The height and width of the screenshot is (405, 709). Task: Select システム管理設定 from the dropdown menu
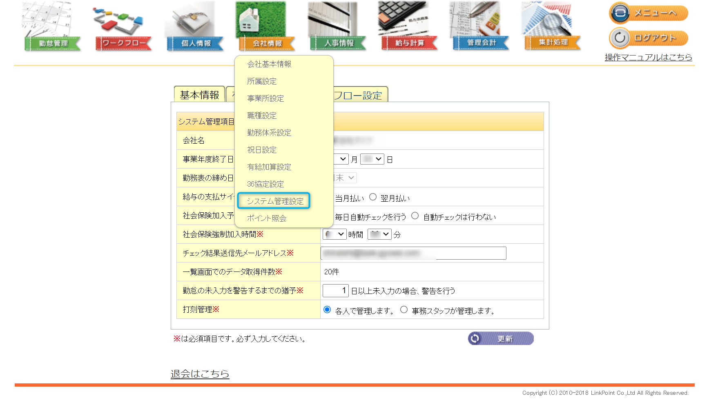point(275,201)
